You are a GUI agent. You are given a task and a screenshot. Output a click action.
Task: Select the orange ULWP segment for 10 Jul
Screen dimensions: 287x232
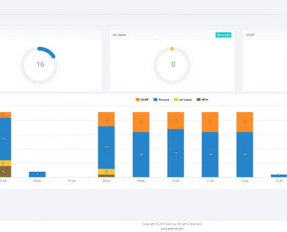[x=176, y=121]
